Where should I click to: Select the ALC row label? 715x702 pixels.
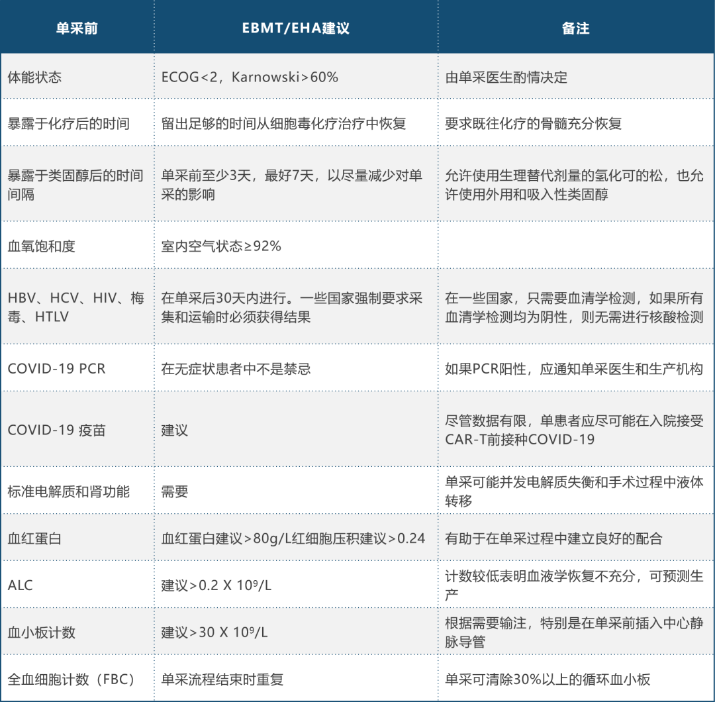tap(20, 585)
